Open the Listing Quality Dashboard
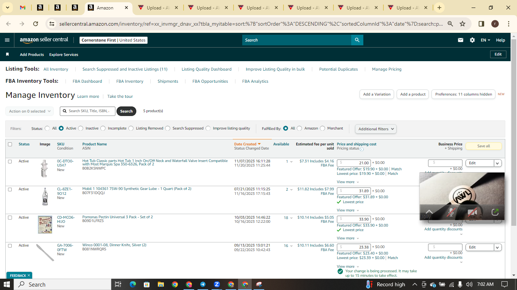The image size is (517, 290). coord(207,69)
